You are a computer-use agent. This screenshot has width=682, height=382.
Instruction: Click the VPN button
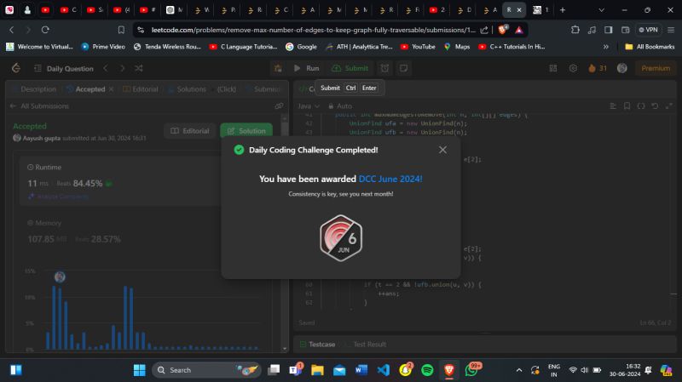(648, 30)
